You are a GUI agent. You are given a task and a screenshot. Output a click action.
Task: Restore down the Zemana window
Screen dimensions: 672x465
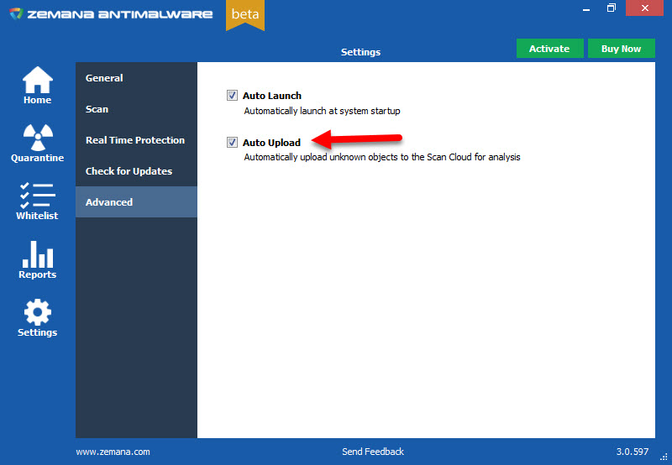pos(612,8)
